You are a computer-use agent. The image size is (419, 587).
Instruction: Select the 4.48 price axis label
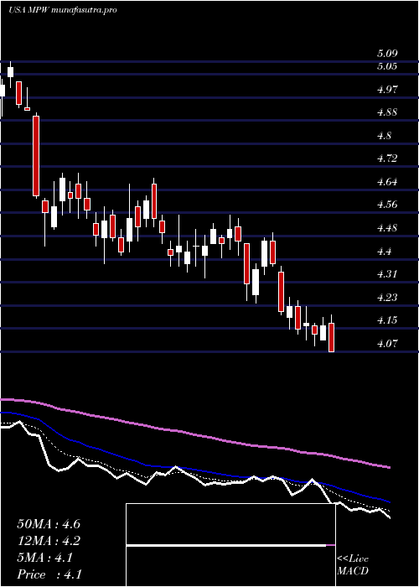point(387,228)
